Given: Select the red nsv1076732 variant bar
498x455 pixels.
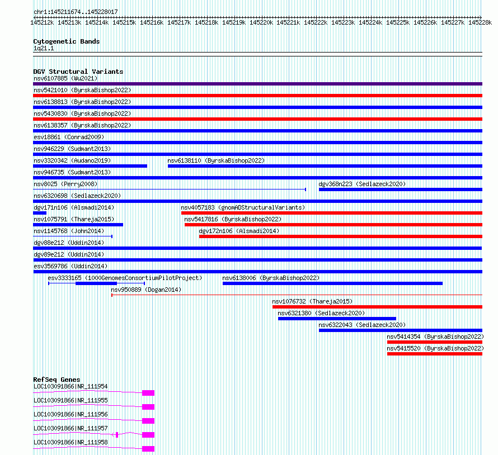Looking at the screenshot, I should point(377,307).
